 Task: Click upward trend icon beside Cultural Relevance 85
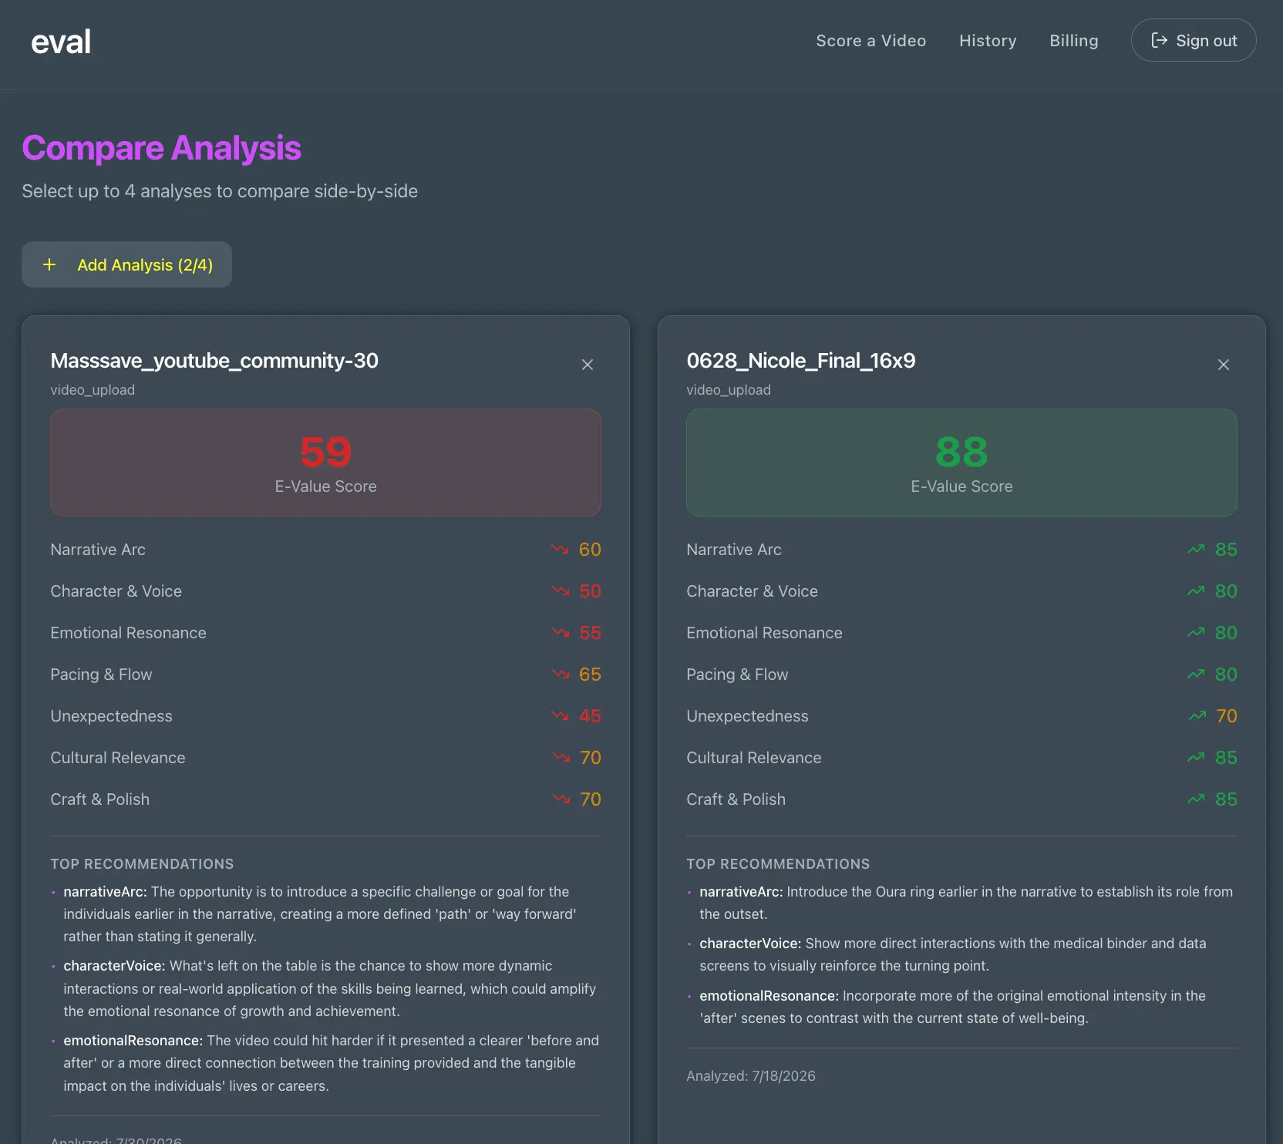[1196, 758]
